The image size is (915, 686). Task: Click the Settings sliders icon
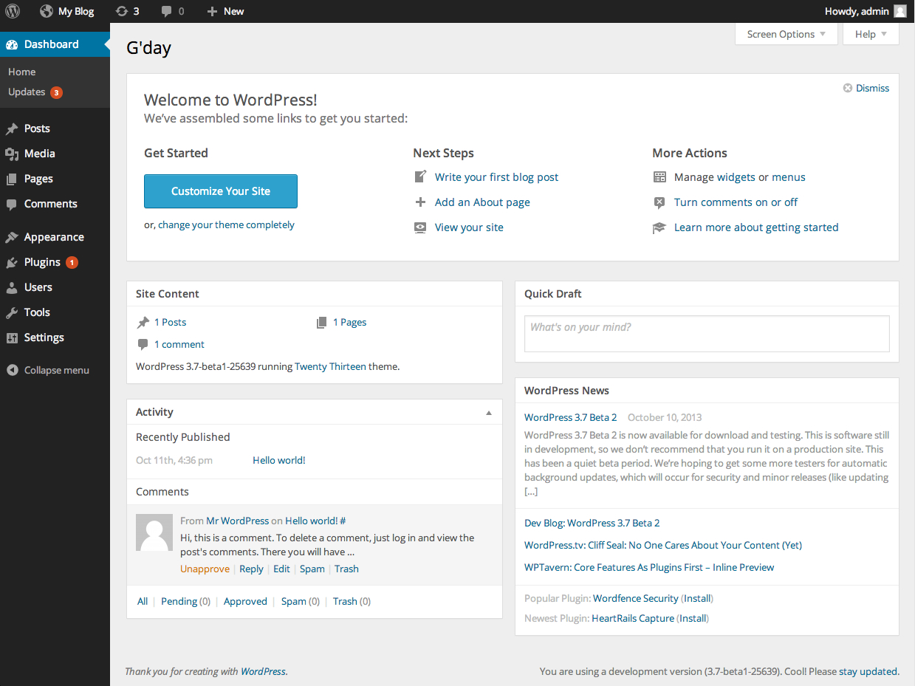12,337
